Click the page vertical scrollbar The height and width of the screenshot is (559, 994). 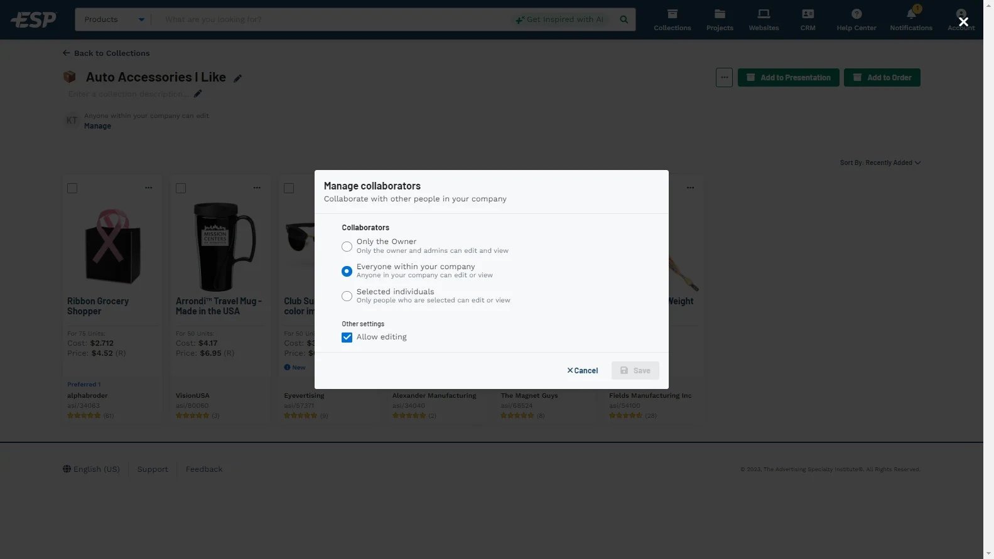coord(988,279)
